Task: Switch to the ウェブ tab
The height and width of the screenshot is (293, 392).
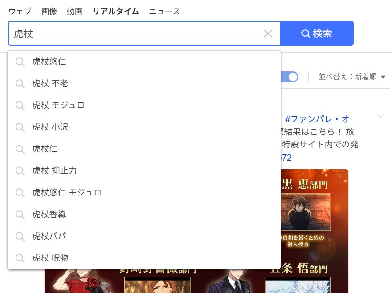Action: click(19, 11)
